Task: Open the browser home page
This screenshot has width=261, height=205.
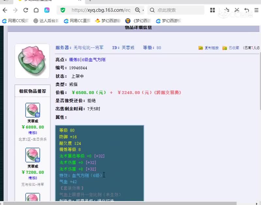Action: click(x=36, y=10)
